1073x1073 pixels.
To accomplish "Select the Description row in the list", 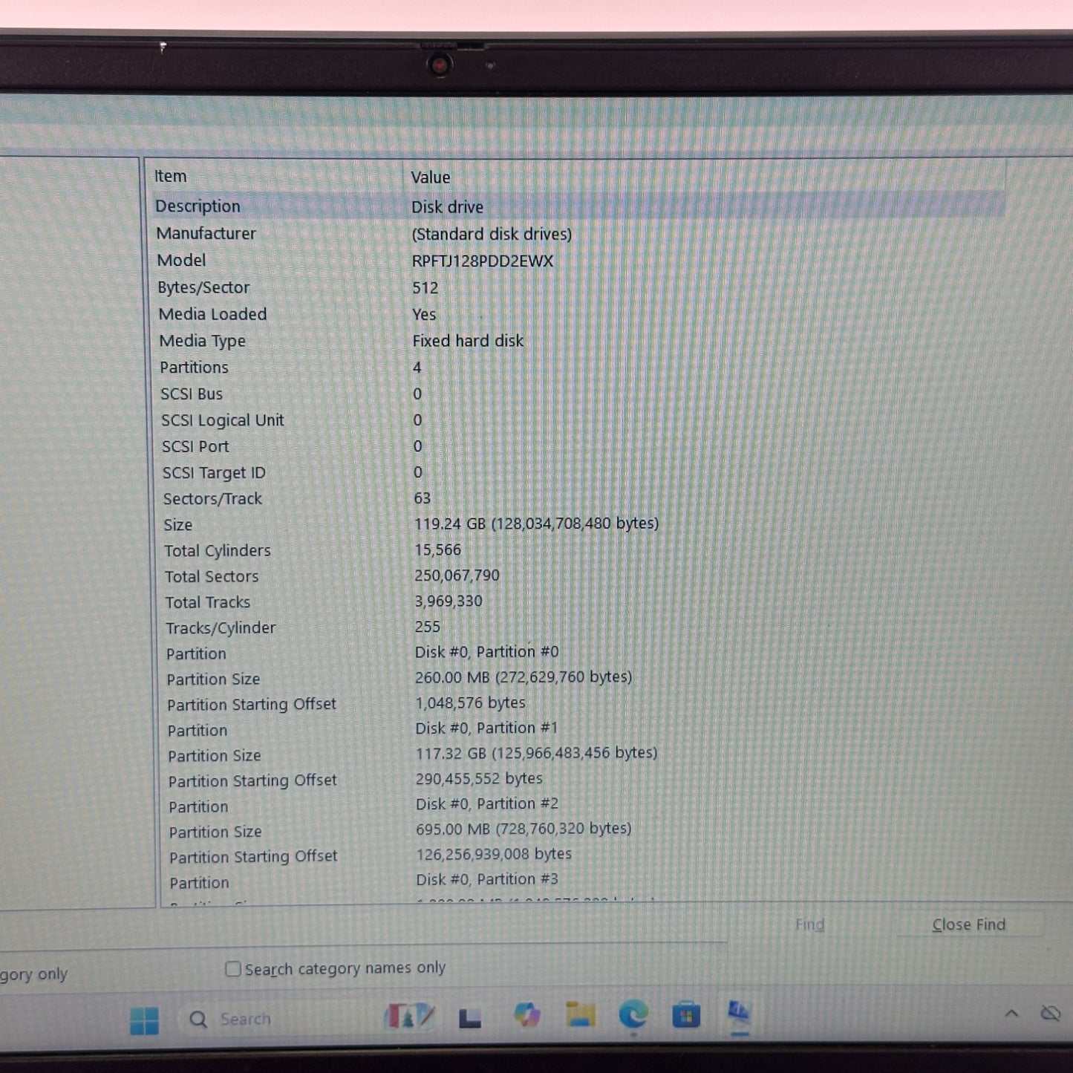I will 198,206.
